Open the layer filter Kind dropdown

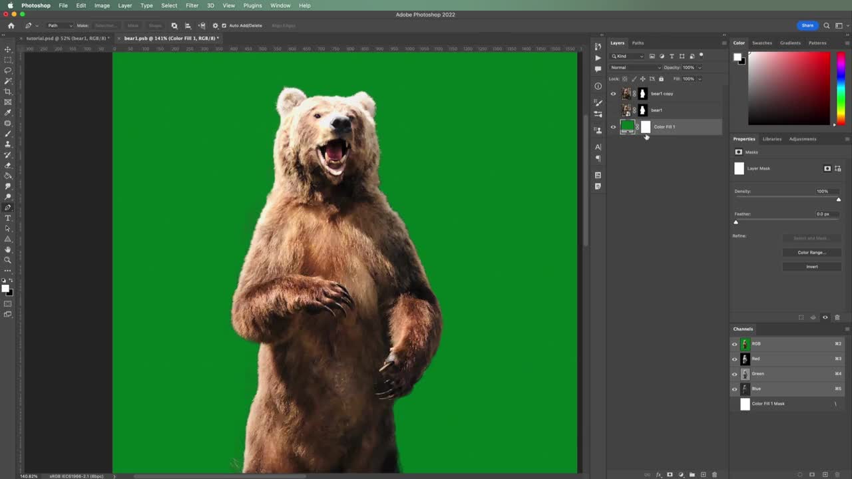point(628,57)
